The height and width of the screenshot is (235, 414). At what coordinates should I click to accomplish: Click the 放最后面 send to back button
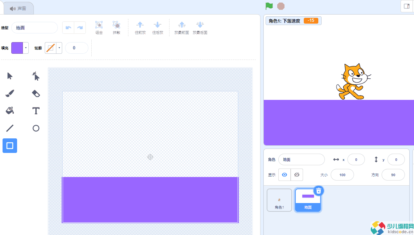[x=200, y=28]
